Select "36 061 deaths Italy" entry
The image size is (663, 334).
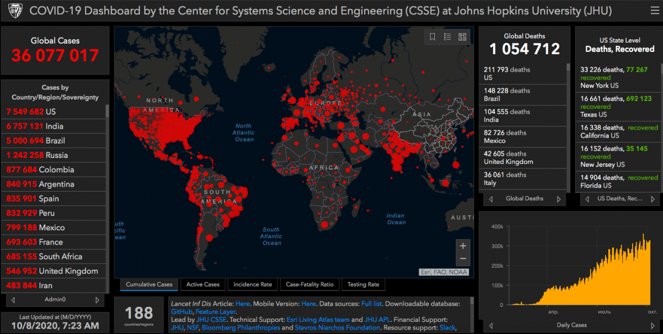click(x=523, y=179)
